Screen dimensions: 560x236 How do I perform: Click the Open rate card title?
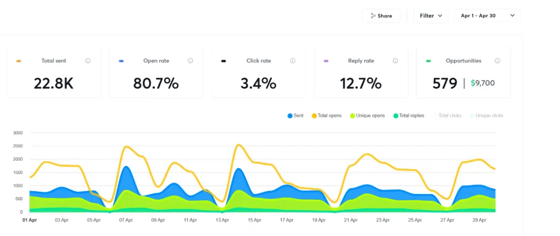point(156,60)
